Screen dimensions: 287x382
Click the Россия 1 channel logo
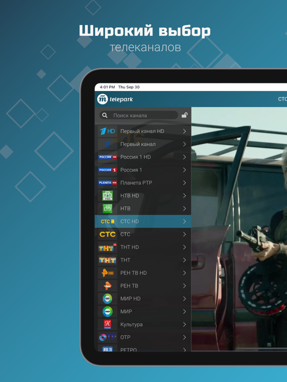[108, 170]
